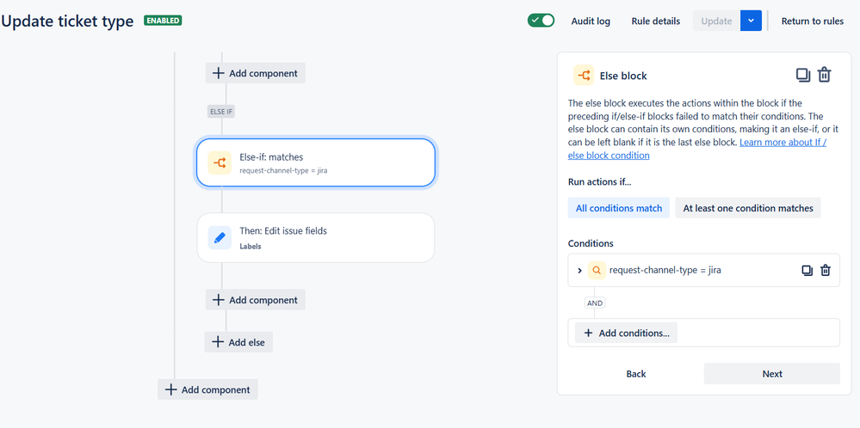This screenshot has height=428, width=860.
Task: Click the branch icon in the Else block header
Action: [x=584, y=76]
